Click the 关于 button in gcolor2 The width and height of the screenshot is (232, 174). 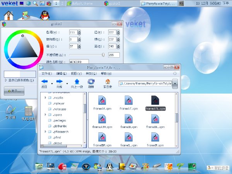pyautogui.click(x=14, y=91)
